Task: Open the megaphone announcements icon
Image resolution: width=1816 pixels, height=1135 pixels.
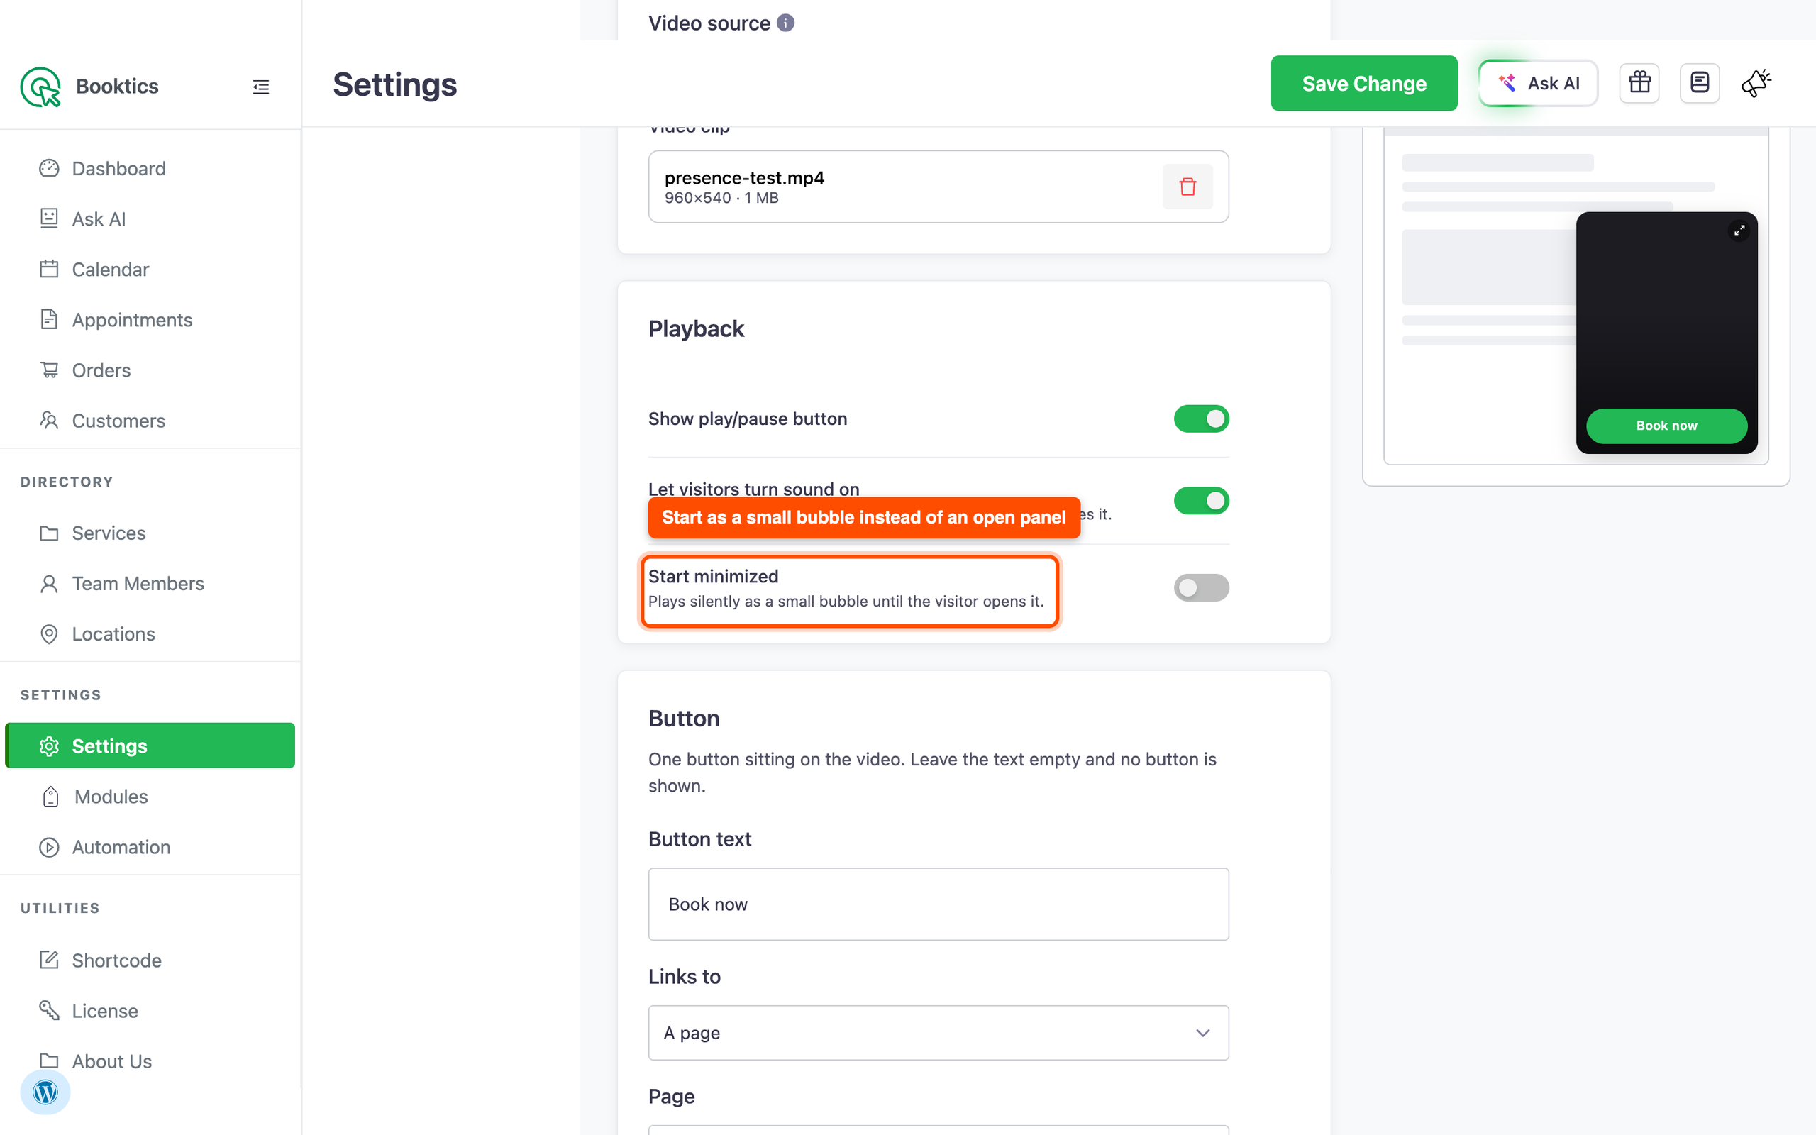Action: coord(1756,83)
